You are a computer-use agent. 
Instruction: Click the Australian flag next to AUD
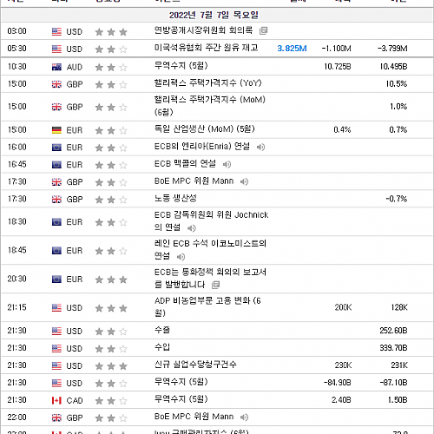tap(56, 67)
